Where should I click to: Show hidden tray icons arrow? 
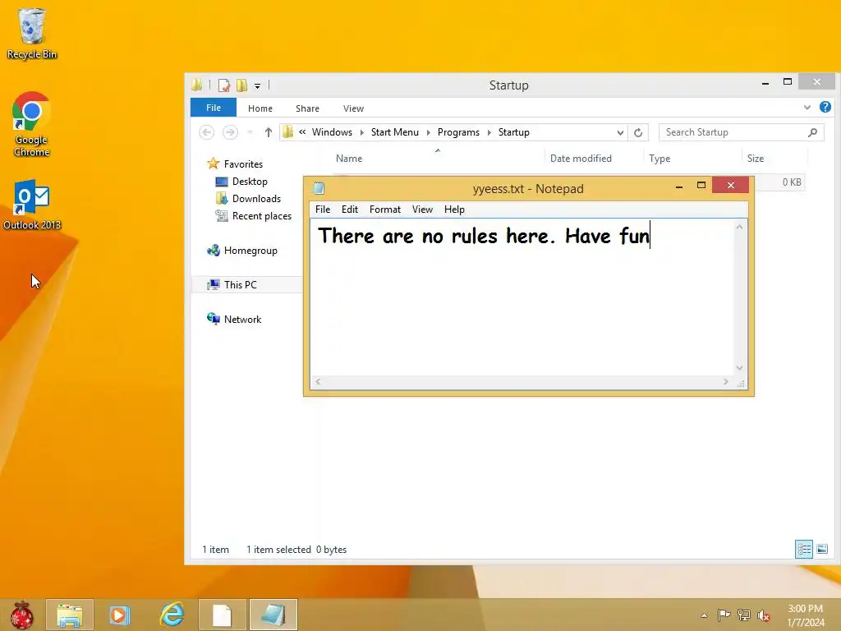(x=704, y=615)
